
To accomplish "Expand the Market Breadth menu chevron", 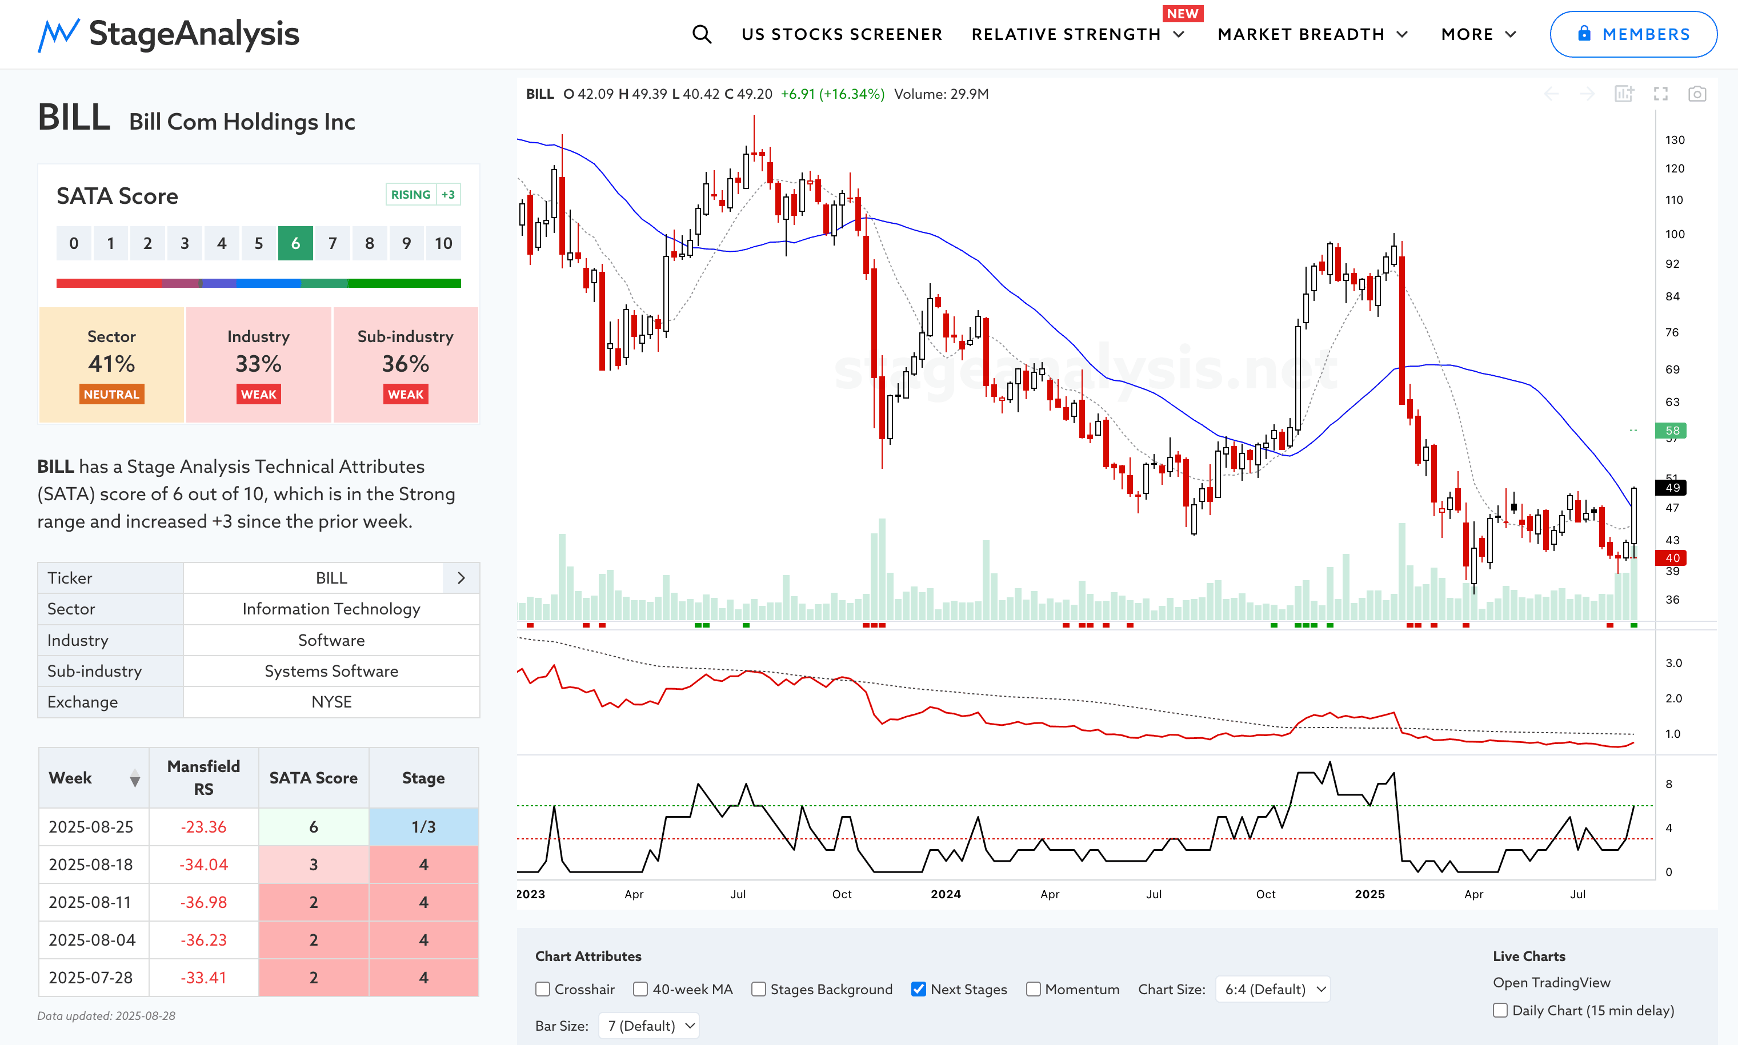I will pos(1403,34).
